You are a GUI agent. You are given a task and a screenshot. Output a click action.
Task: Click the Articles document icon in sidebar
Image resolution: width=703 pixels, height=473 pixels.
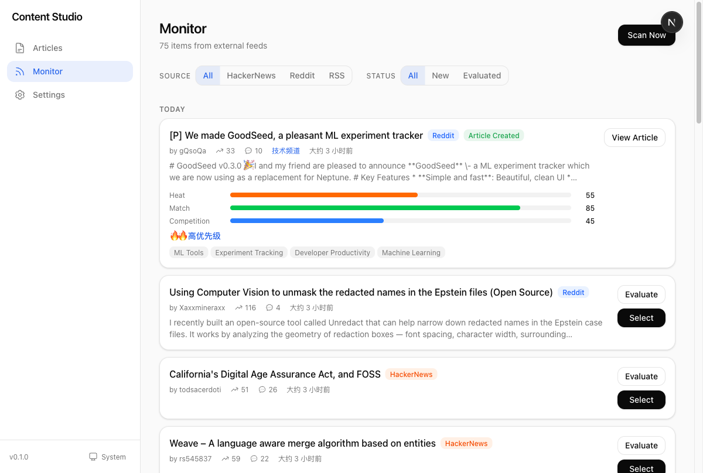[x=20, y=48]
